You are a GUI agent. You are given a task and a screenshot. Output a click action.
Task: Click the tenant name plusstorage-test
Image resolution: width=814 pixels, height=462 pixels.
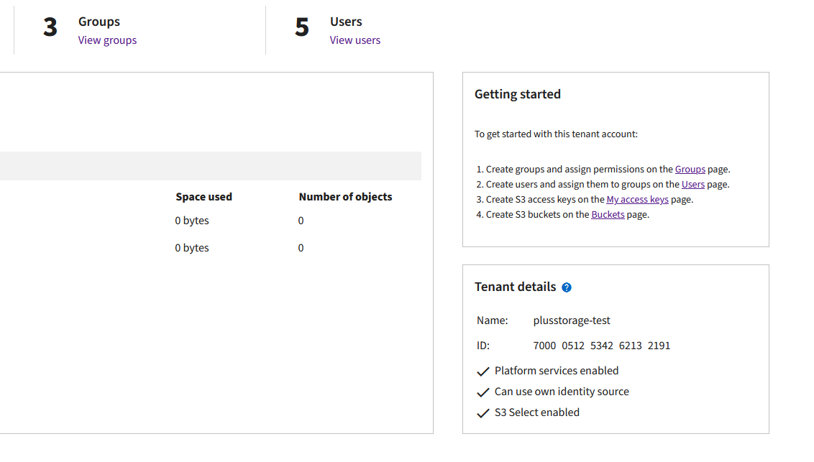point(572,320)
